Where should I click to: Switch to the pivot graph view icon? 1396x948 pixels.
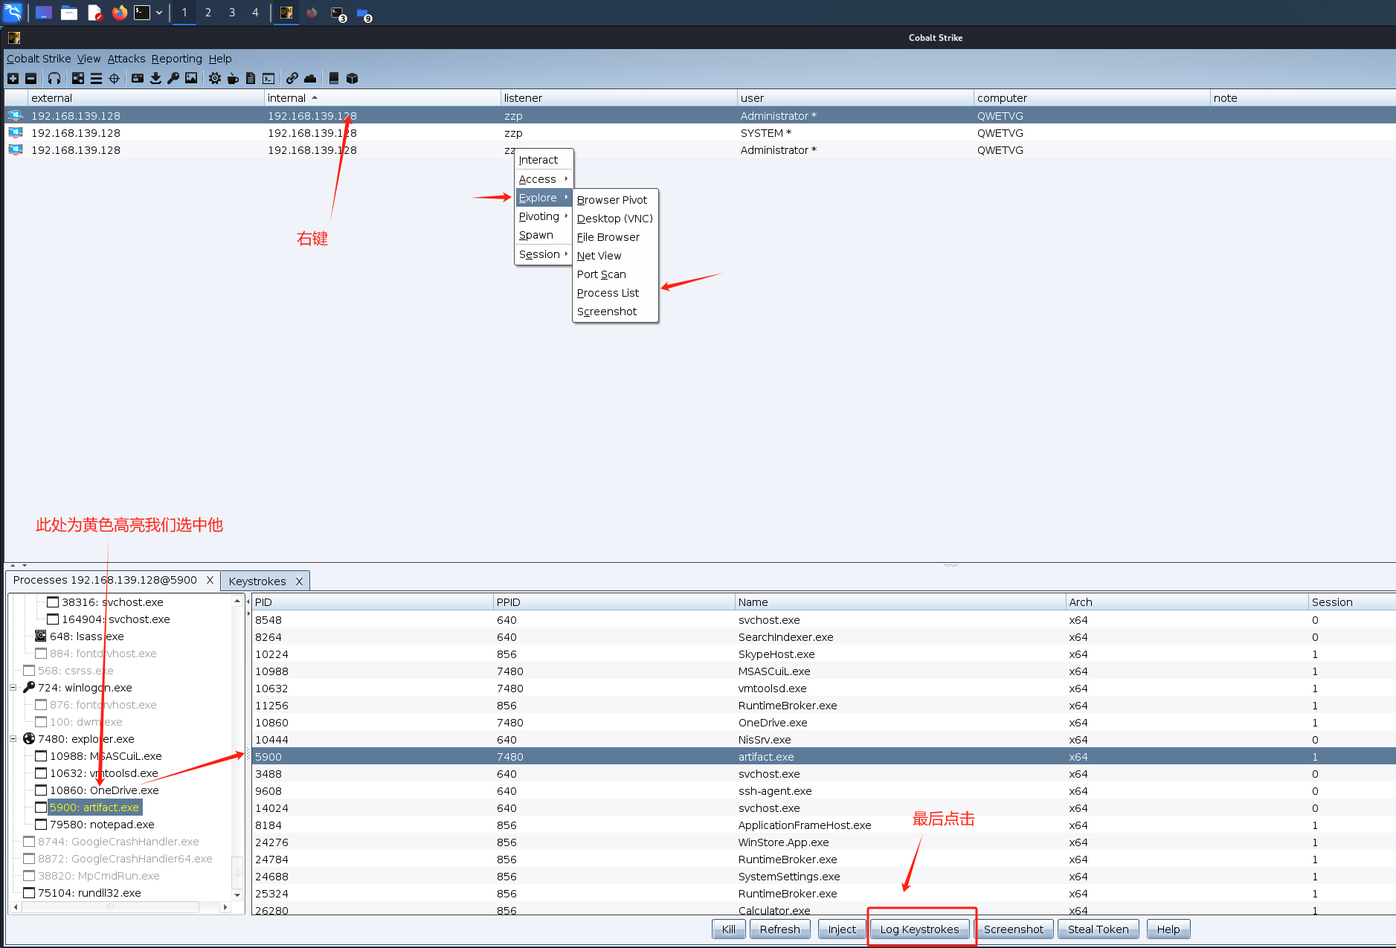pyautogui.click(x=78, y=78)
